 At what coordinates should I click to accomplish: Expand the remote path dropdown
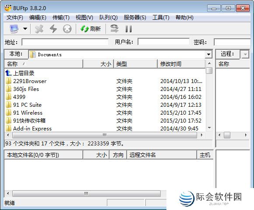(x=245, y=54)
